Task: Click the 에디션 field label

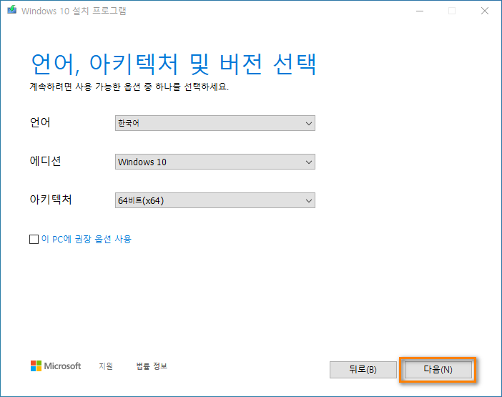Action: tap(45, 161)
